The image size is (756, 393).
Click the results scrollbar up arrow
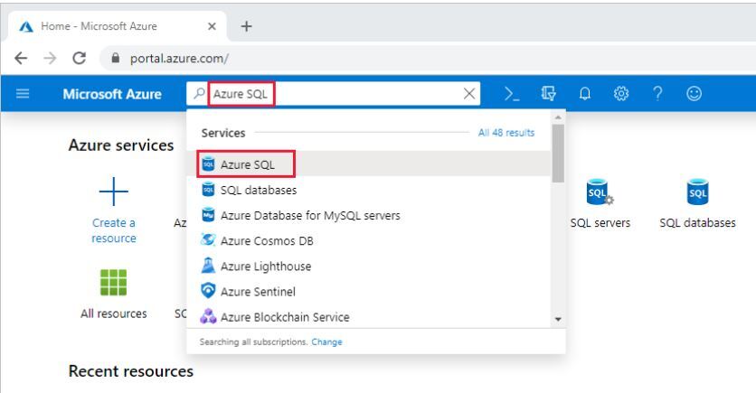click(558, 117)
